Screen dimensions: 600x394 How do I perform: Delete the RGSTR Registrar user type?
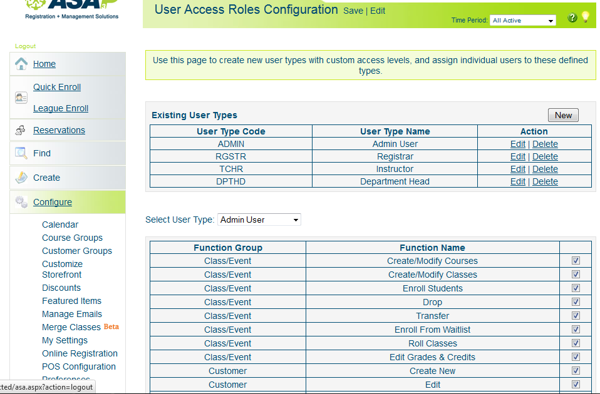(x=545, y=157)
